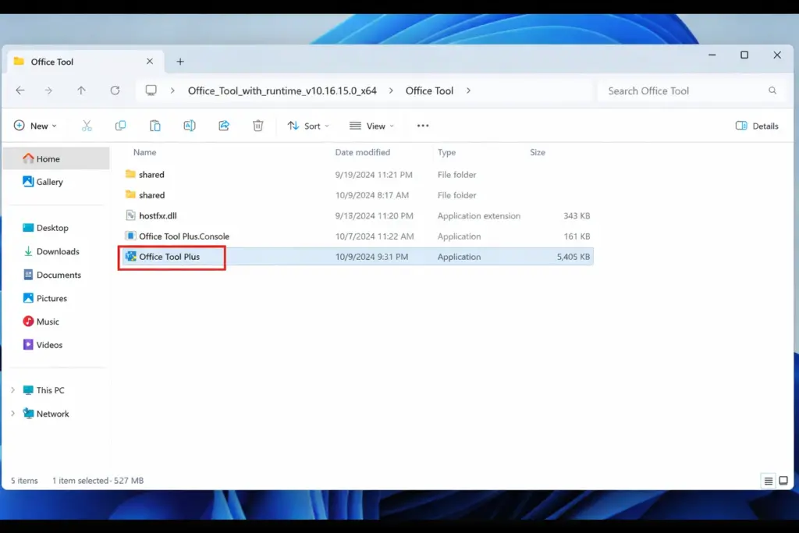This screenshot has width=799, height=533.
Task: Delete the selected file
Action: [257, 126]
